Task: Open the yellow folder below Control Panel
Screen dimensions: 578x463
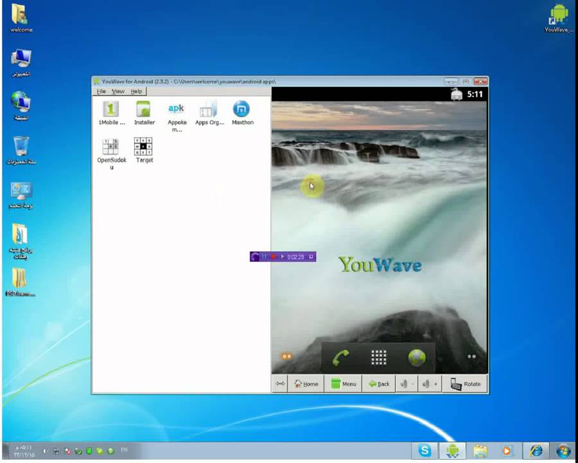Action: [21, 241]
